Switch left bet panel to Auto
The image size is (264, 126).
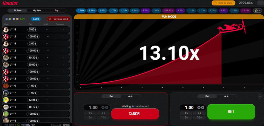tap(131, 96)
